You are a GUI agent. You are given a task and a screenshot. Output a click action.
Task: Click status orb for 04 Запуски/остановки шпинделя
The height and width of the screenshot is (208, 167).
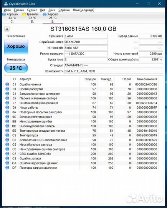(7, 94)
